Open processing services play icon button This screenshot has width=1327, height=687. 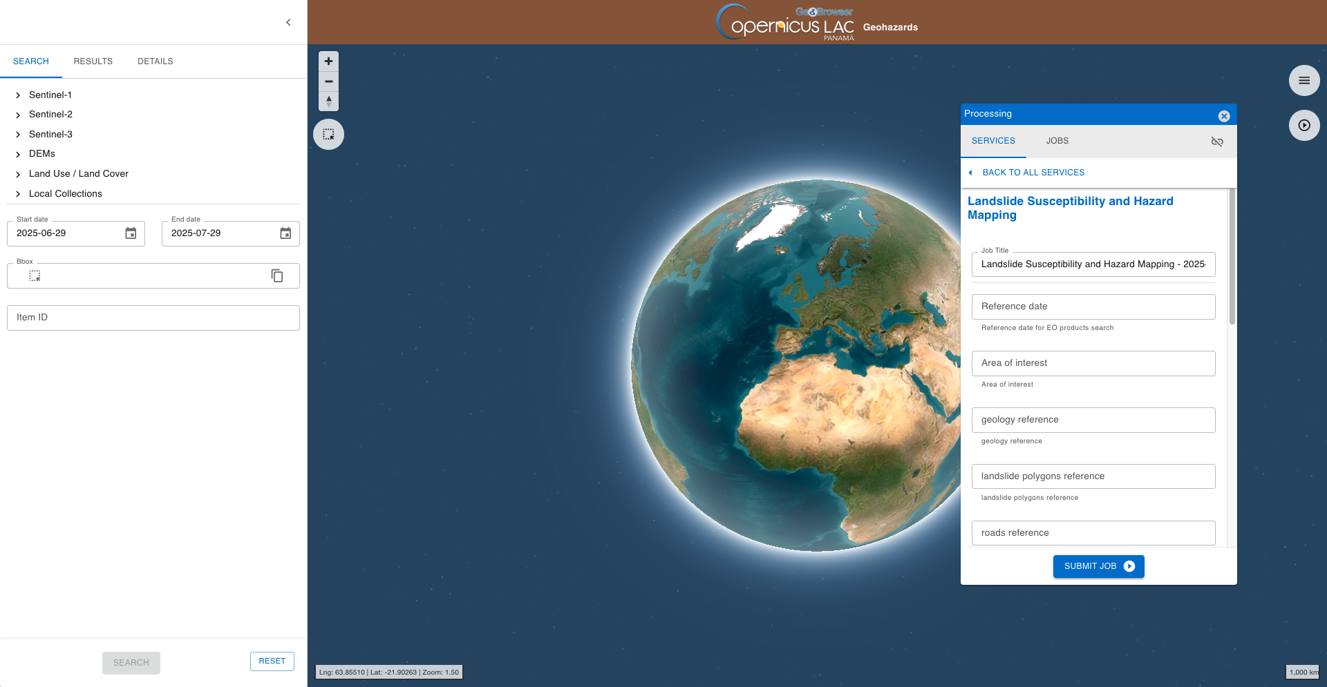pyautogui.click(x=1304, y=126)
